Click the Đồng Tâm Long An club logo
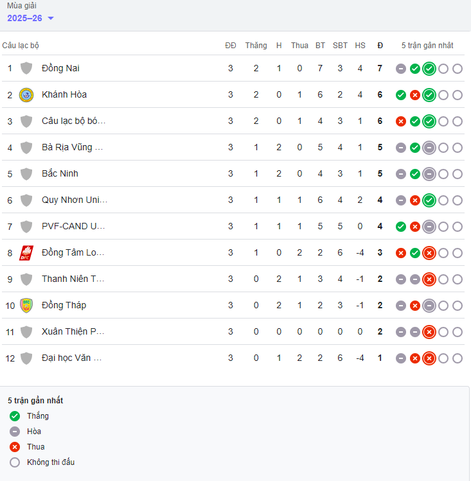This screenshot has height=481, width=471. click(x=26, y=253)
